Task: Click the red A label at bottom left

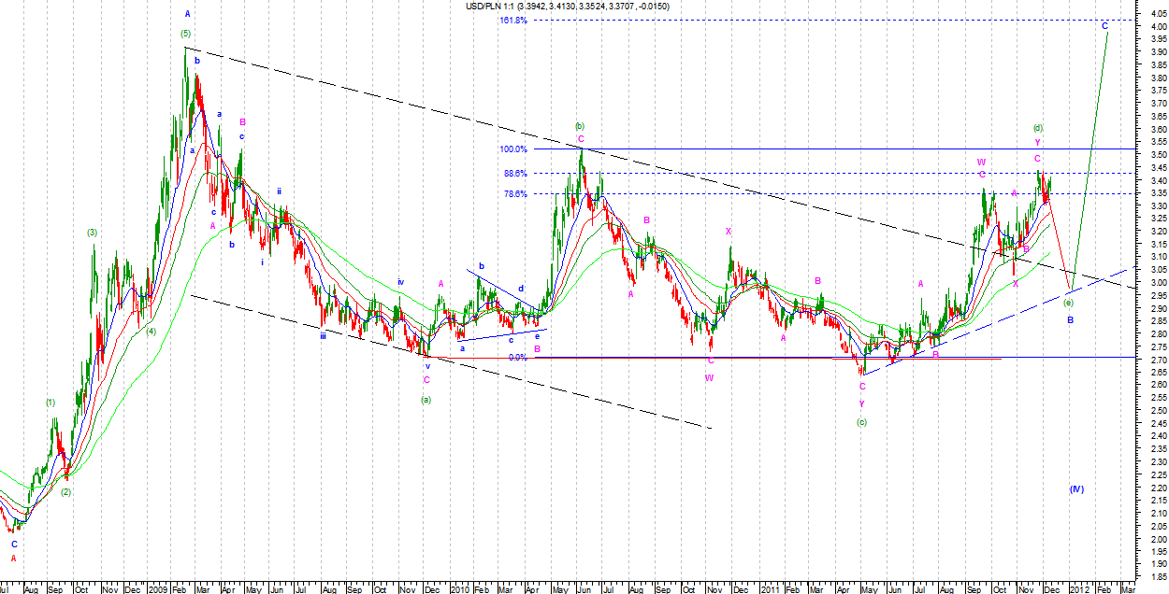Action: (x=13, y=559)
